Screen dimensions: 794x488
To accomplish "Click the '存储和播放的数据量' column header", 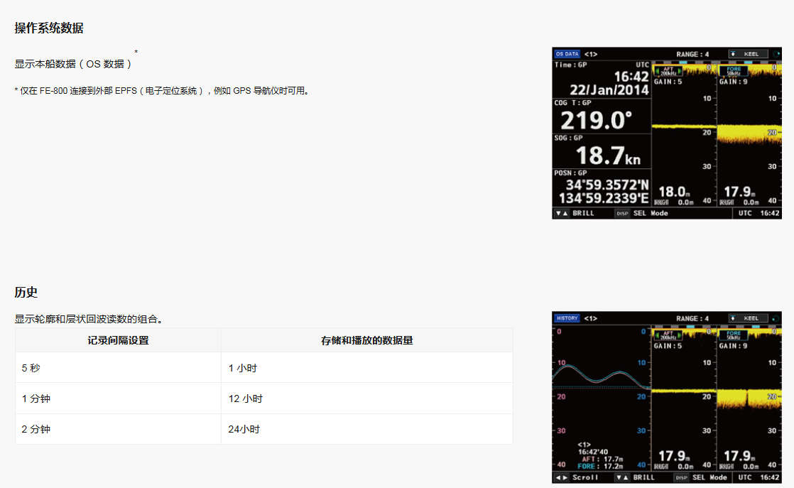I will point(366,340).
